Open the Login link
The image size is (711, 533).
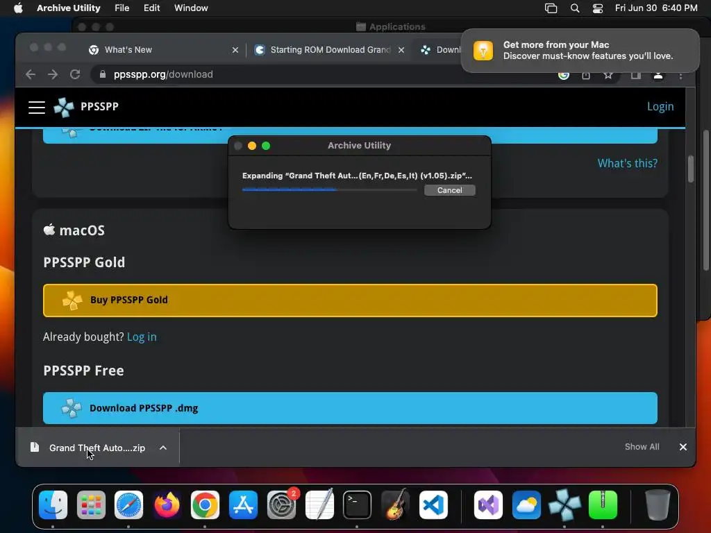(x=660, y=106)
